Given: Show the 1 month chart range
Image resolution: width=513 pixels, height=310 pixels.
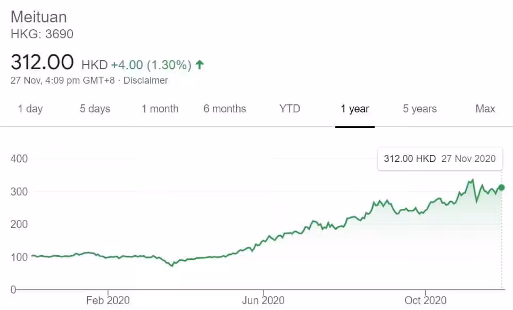Looking at the screenshot, I should [x=160, y=109].
